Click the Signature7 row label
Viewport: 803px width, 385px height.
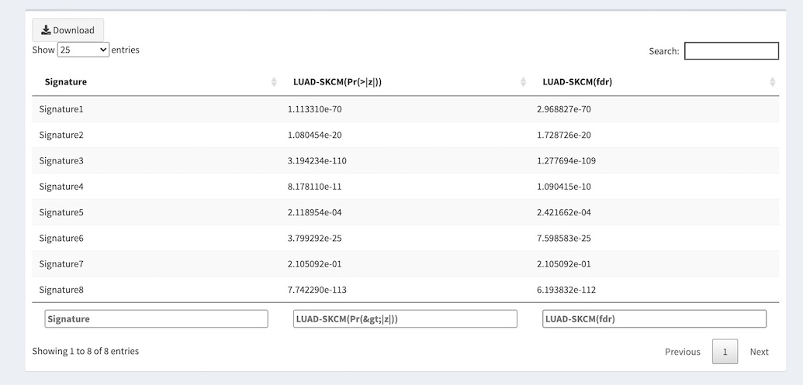(61, 264)
